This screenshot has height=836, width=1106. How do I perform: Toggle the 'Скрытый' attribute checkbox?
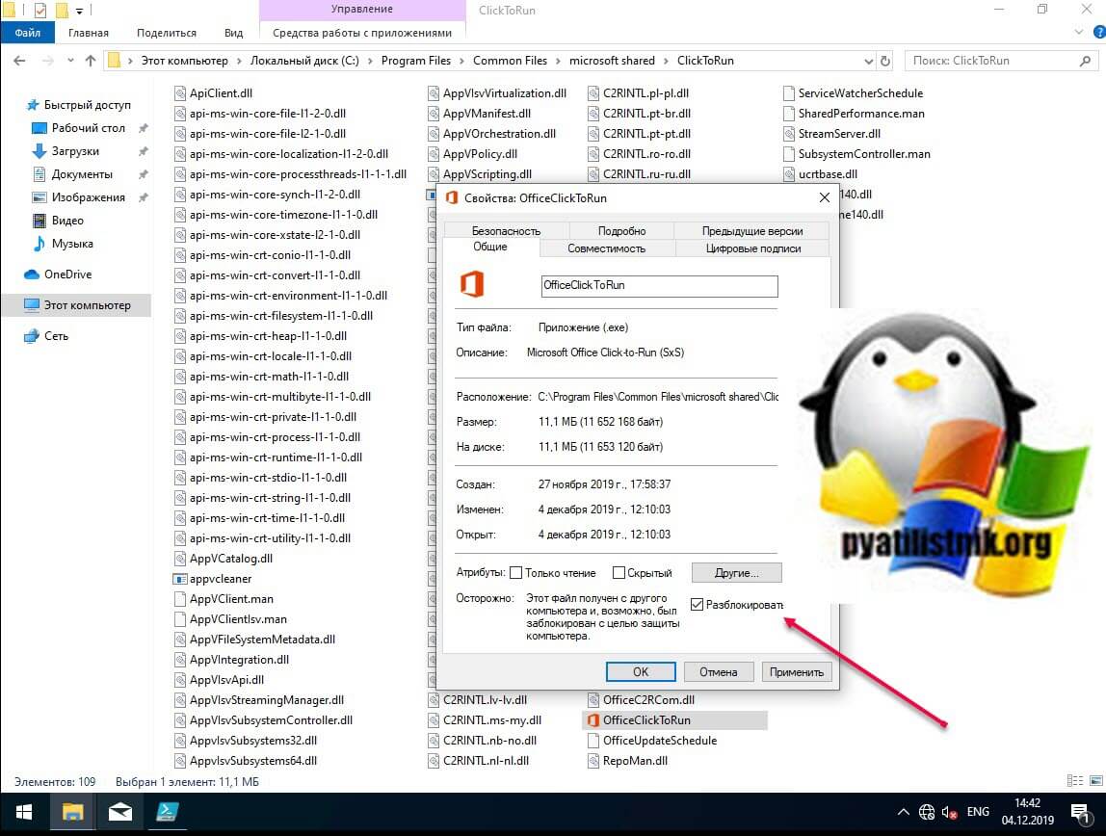pyautogui.click(x=619, y=573)
